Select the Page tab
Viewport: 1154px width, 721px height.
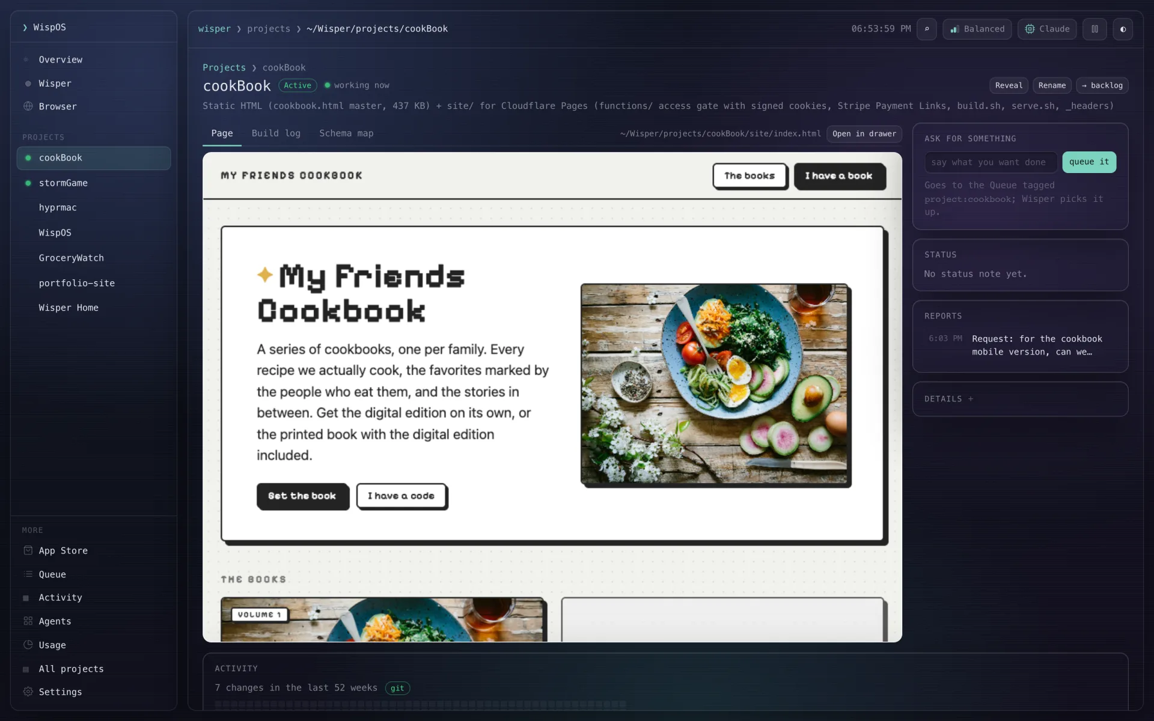[222, 133]
